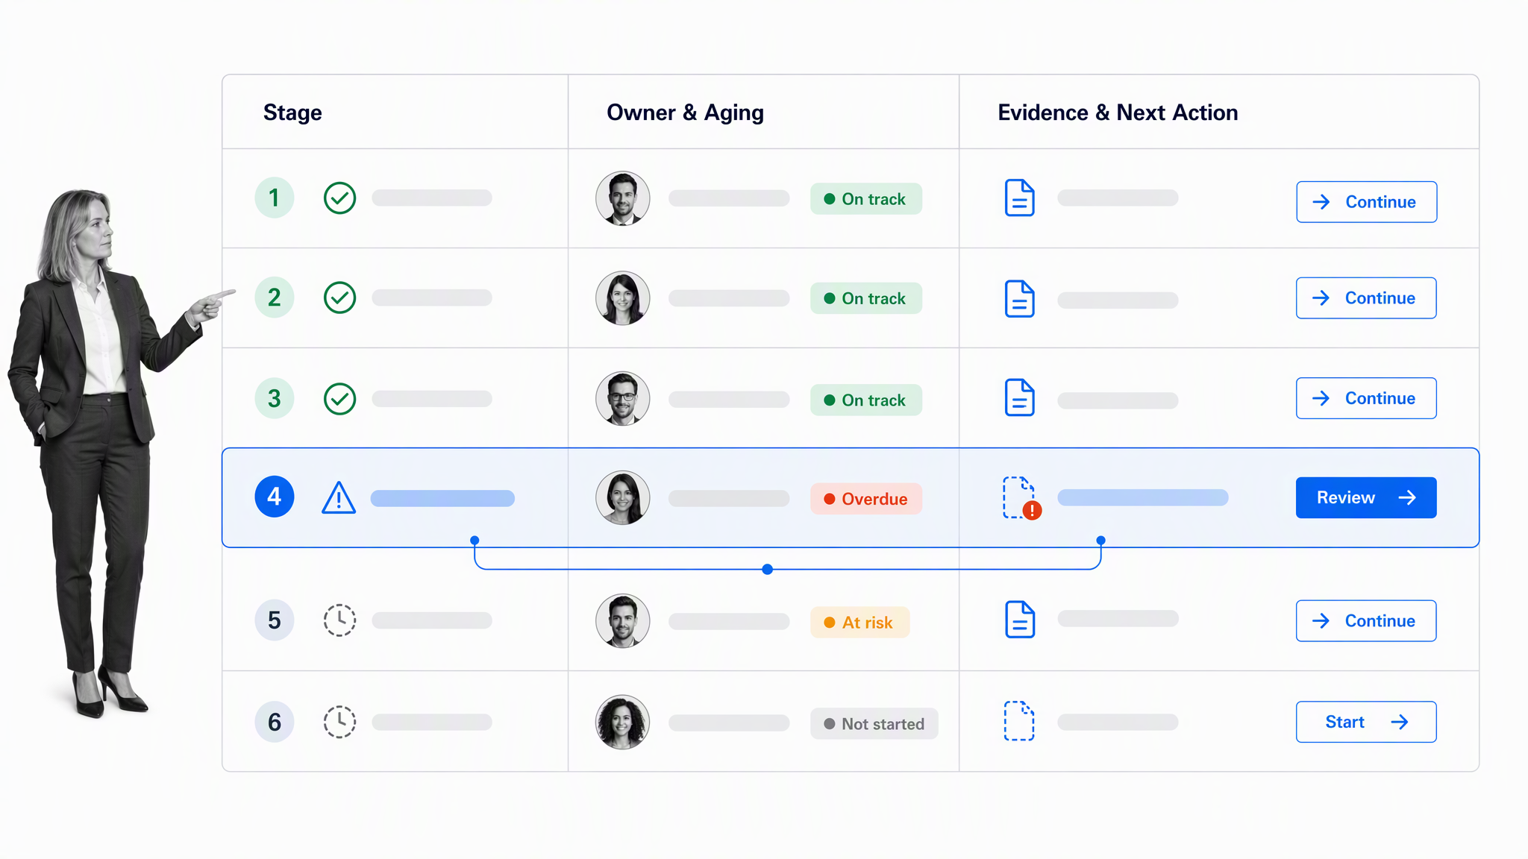Click the green checkmark icon in stage 1 row
This screenshot has width=1528, height=859.
point(339,198)
